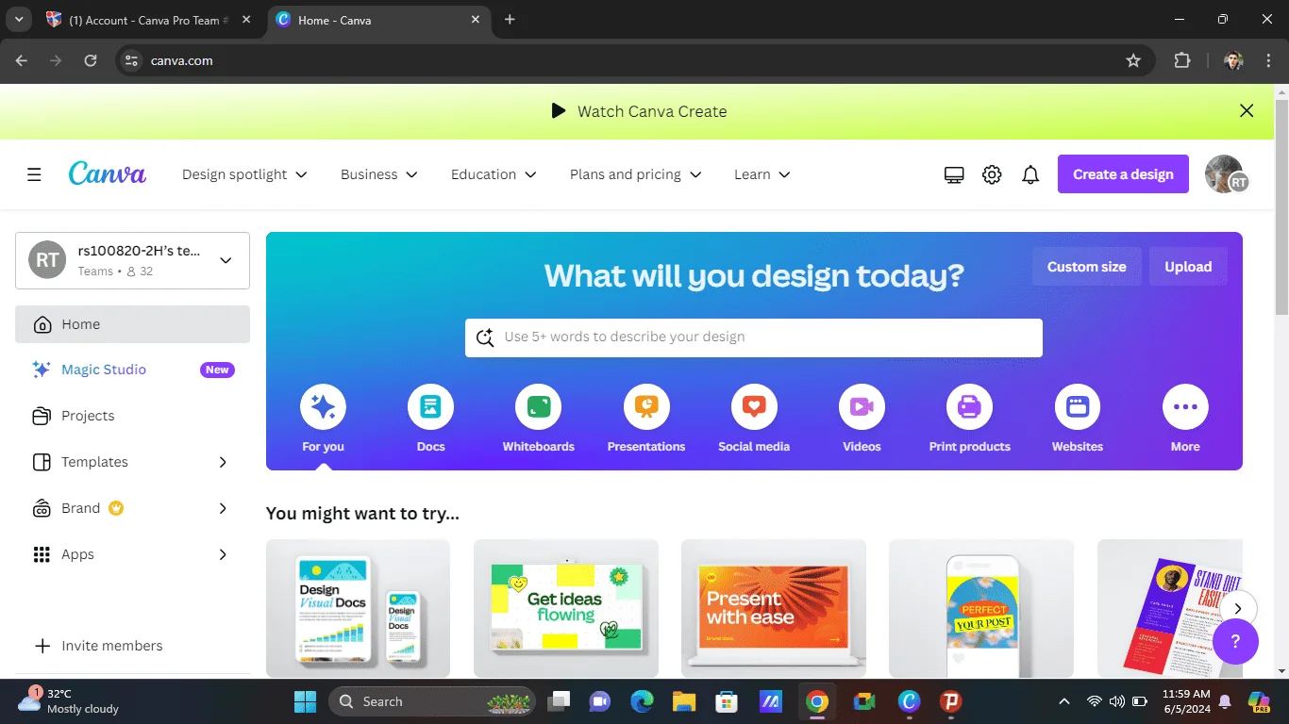The image size is (1289, 724).
Task: Open Windows Start menu
Action: [305, 701]
